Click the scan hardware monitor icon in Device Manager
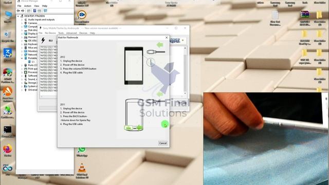 45,11
